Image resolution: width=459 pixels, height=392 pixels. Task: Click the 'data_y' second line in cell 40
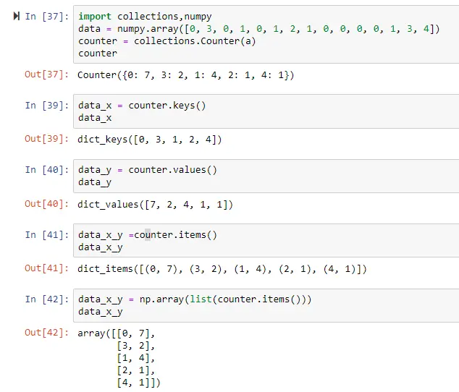point(95,182)
